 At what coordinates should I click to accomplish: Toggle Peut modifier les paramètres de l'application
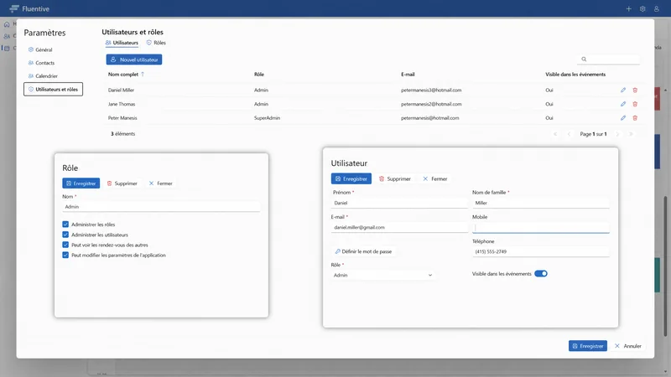coord(65,255)
